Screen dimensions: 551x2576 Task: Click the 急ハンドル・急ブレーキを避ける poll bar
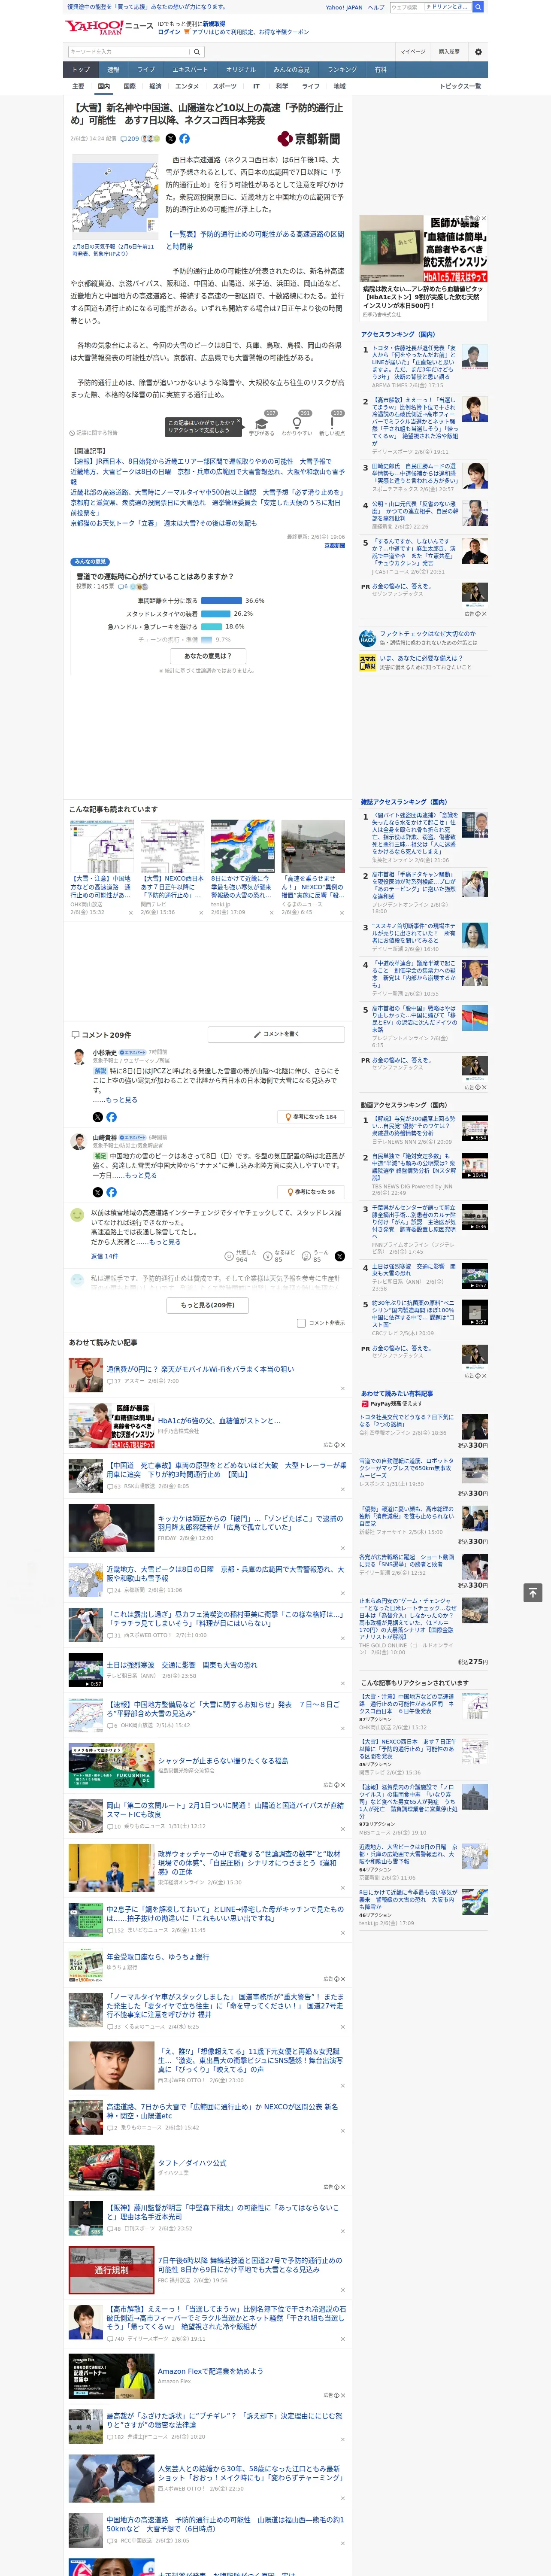(211, 626)
